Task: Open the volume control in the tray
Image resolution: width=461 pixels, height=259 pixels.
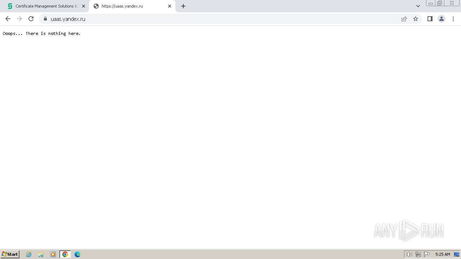Action: (x=409, y=254)
